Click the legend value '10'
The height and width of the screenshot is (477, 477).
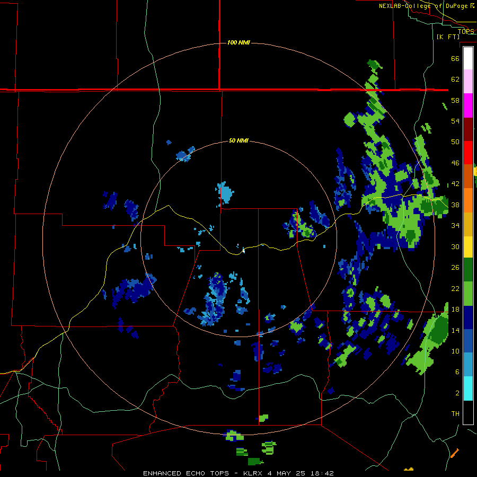coord(455,351)
